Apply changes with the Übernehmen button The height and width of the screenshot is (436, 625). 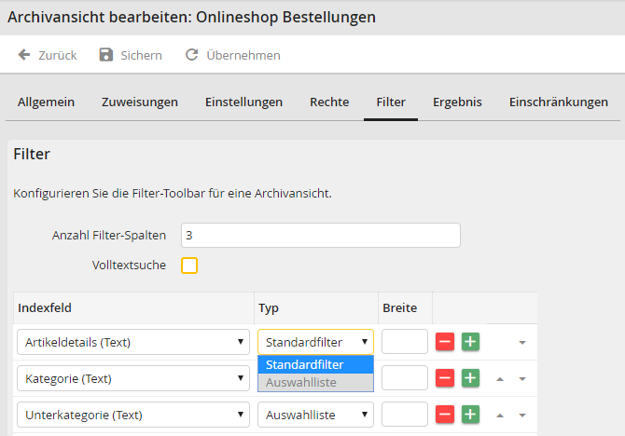[x=233, y=55]
